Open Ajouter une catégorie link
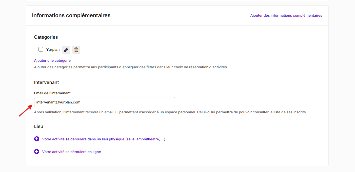 point(52,60)
